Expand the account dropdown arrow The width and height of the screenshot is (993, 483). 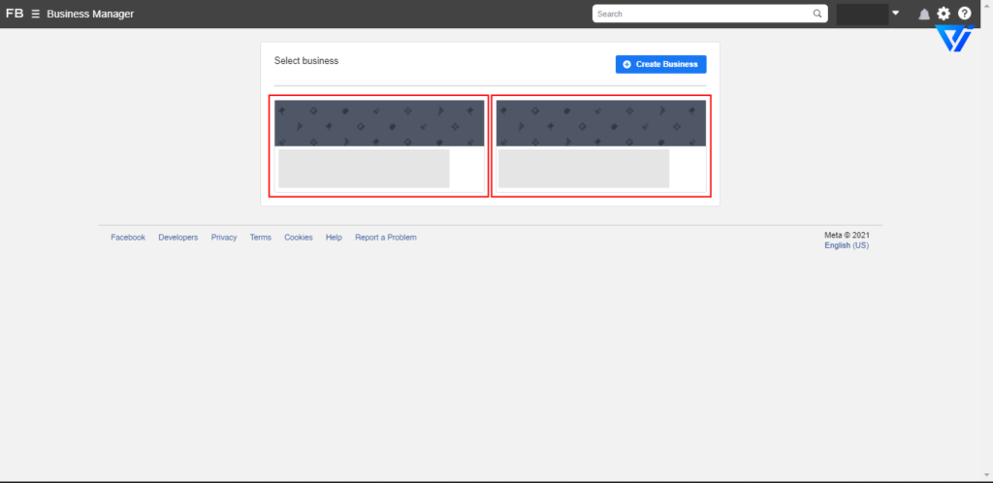click(895, 13)
